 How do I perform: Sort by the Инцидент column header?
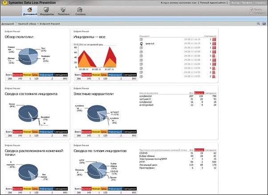144,36
